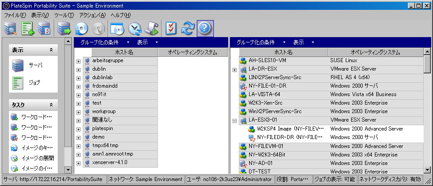Click the right server list scroll-down arrow
Screen dimensions: 433x186
427,170
